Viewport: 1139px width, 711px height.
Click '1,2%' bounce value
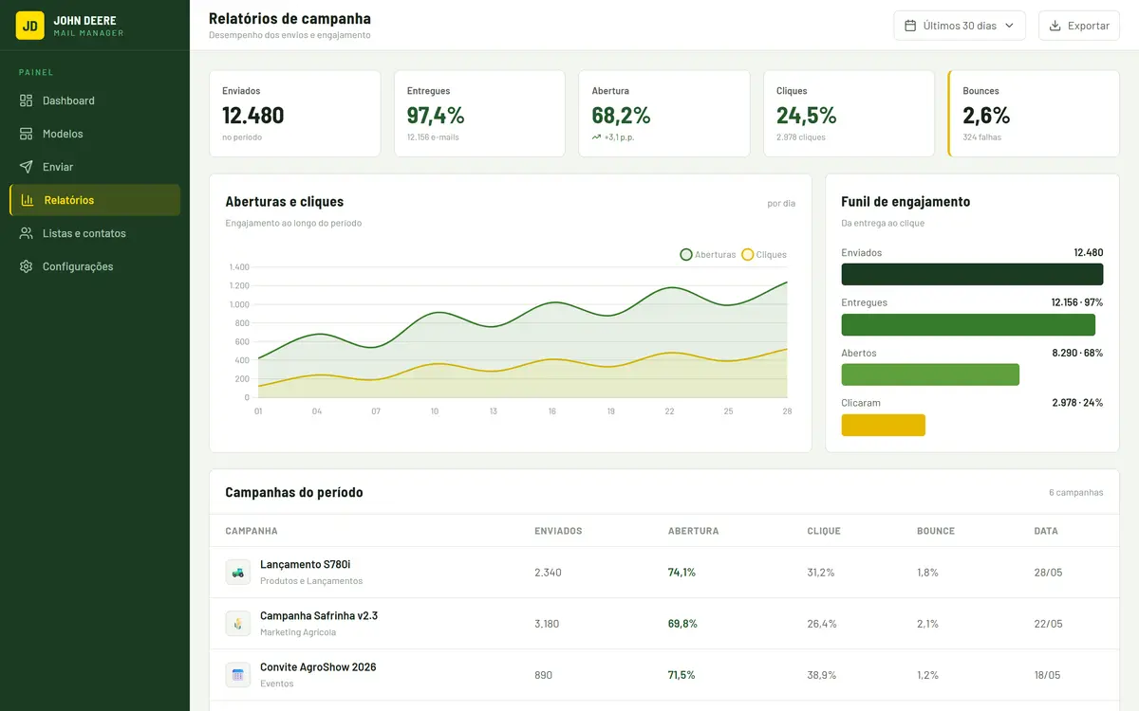pos(927,674)
